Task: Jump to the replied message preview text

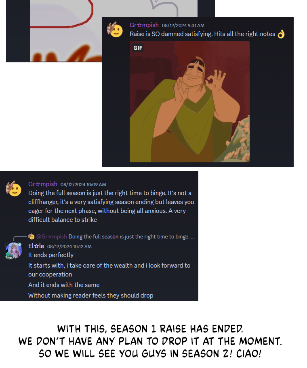Action: coord(132,236)
